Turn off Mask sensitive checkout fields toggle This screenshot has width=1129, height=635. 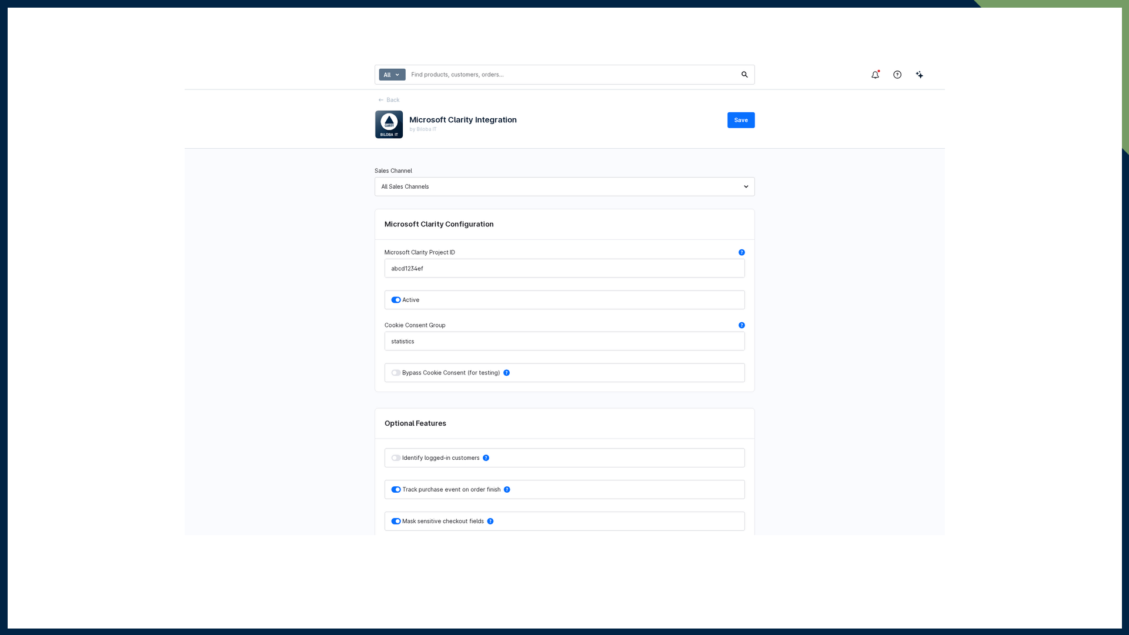396,522
